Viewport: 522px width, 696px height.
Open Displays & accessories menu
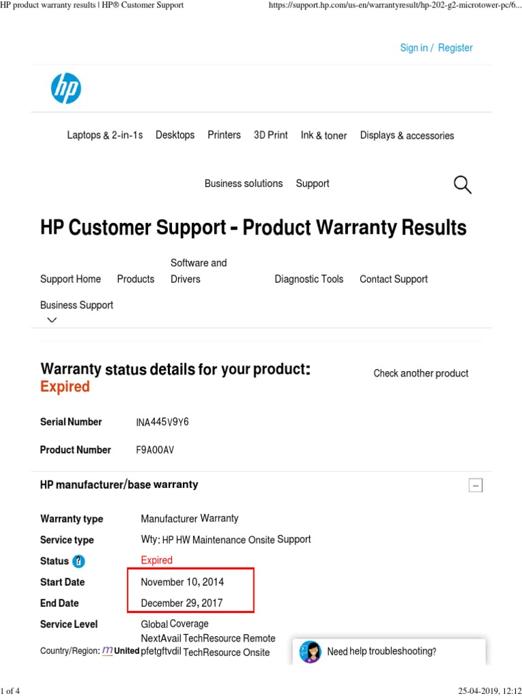406,135
